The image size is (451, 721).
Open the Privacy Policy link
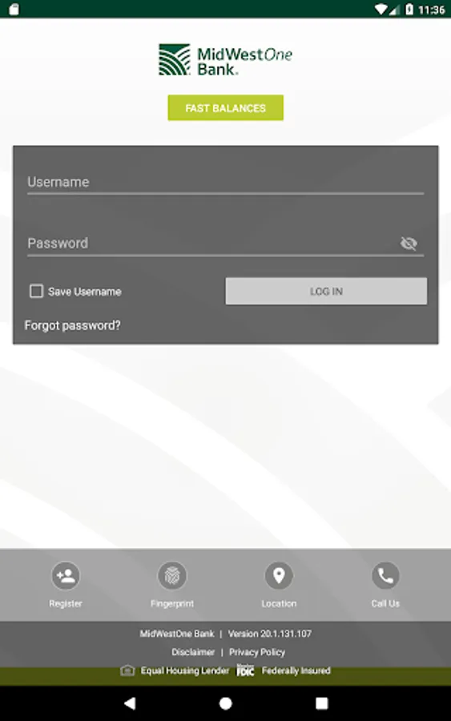click(257, 652)
